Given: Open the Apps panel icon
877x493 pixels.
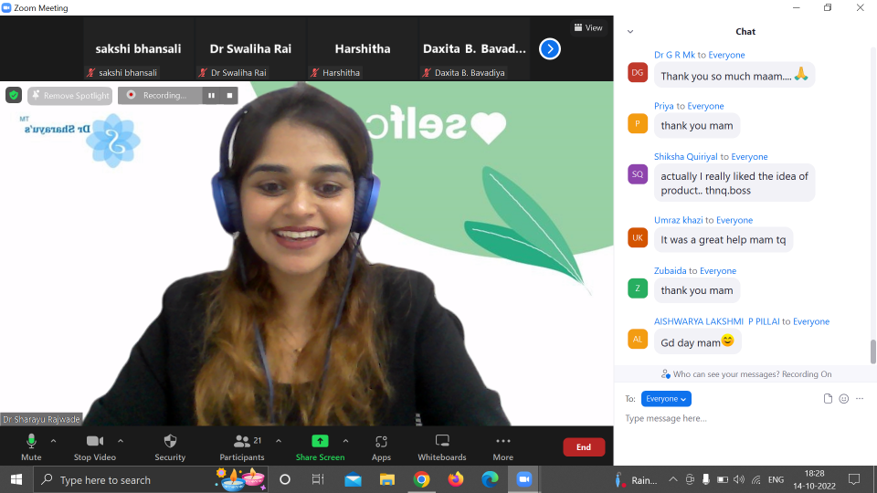Looking at the screenshot, I should 381,442.
